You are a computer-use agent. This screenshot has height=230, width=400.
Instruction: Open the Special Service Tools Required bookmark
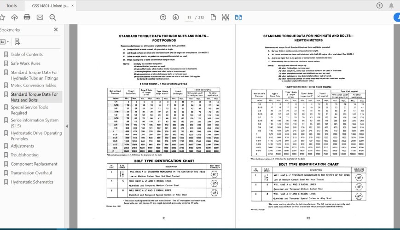(x=29, y=110)
